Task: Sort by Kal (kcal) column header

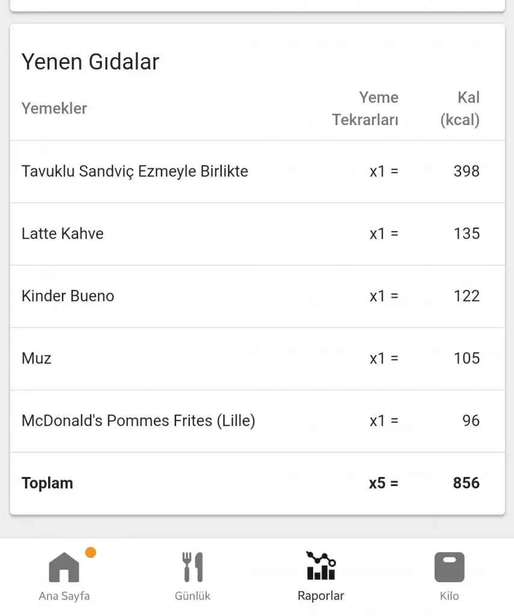Action: pyautogui.click(x=460, y=109)
